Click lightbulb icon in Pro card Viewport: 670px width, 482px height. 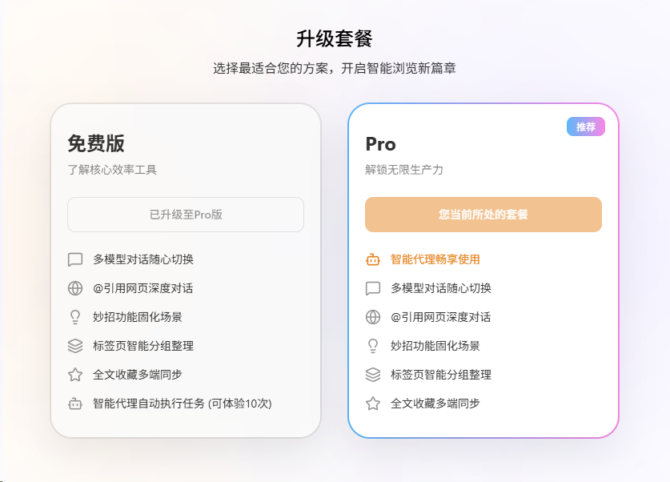373,346
